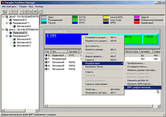Viewport: 166px width, 117px height.
Task: Click the NTFS blue legend swatch
Action: tap(75, 23)
